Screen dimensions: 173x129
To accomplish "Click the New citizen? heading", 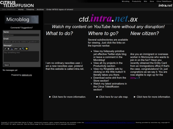I will point(144,33).
